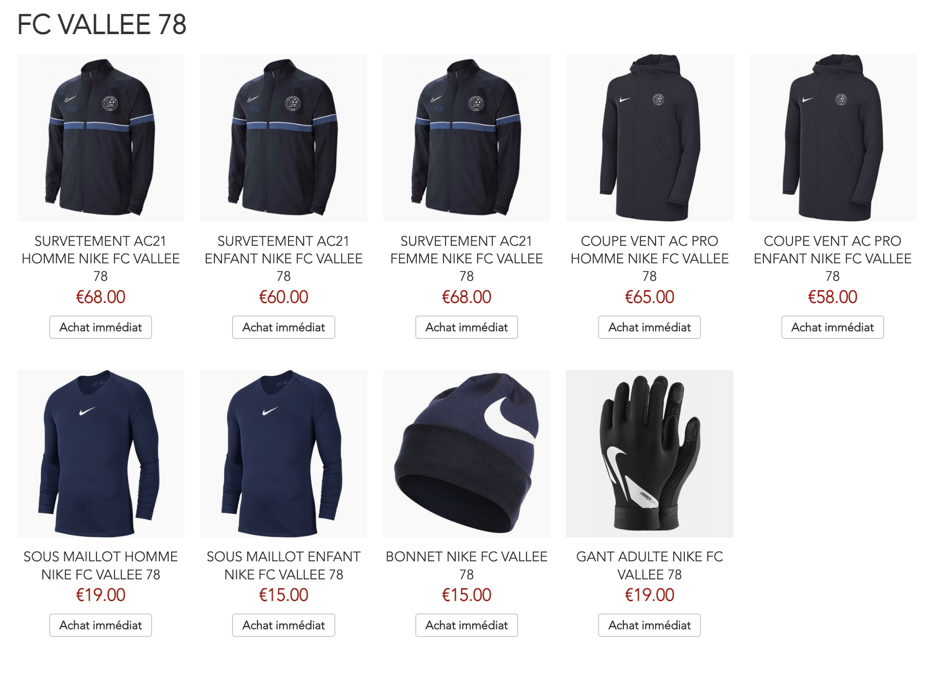Viewport: 931px width, 673px height.
Task: Open the Survetement AC21 Homme jacket image
Action: pos(100,138)
